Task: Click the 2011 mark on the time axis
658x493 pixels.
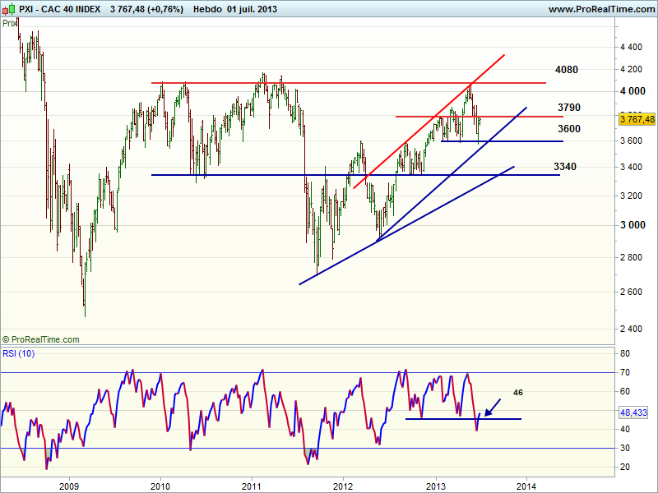Action: click(251, 484)
